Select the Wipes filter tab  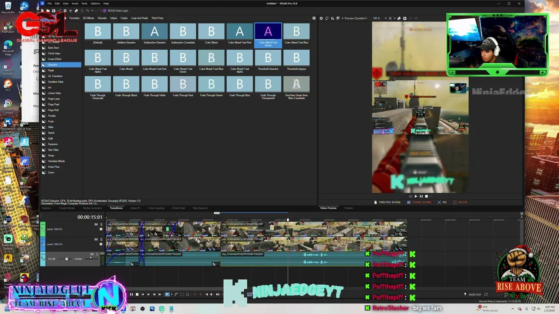point(114,18)
